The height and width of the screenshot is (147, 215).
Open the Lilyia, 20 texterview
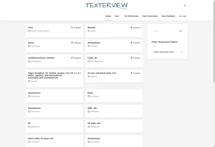(x=92, y=58)
